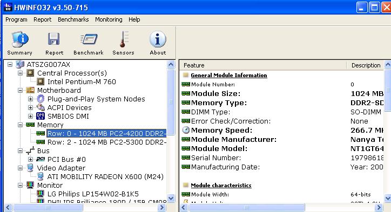Click the Monitor node icon
Viewport: 391px width, 212px height.
coord(30,185)
